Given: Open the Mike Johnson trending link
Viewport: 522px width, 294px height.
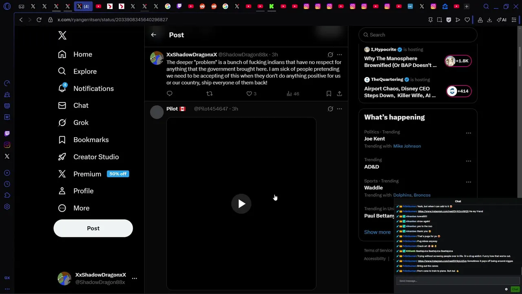Looking at the screenshot, I should [x=407, y=146].
